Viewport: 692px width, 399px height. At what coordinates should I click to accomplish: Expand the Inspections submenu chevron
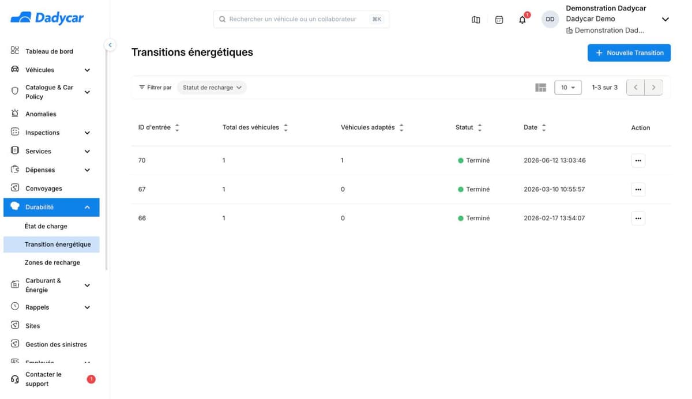coord(87,133)
